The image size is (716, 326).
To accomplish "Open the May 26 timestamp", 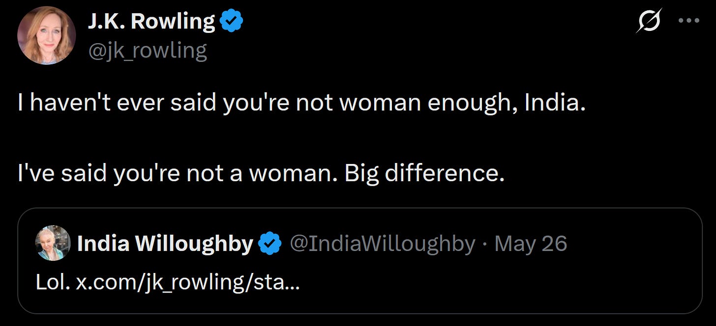I will (x=531, y=244).
